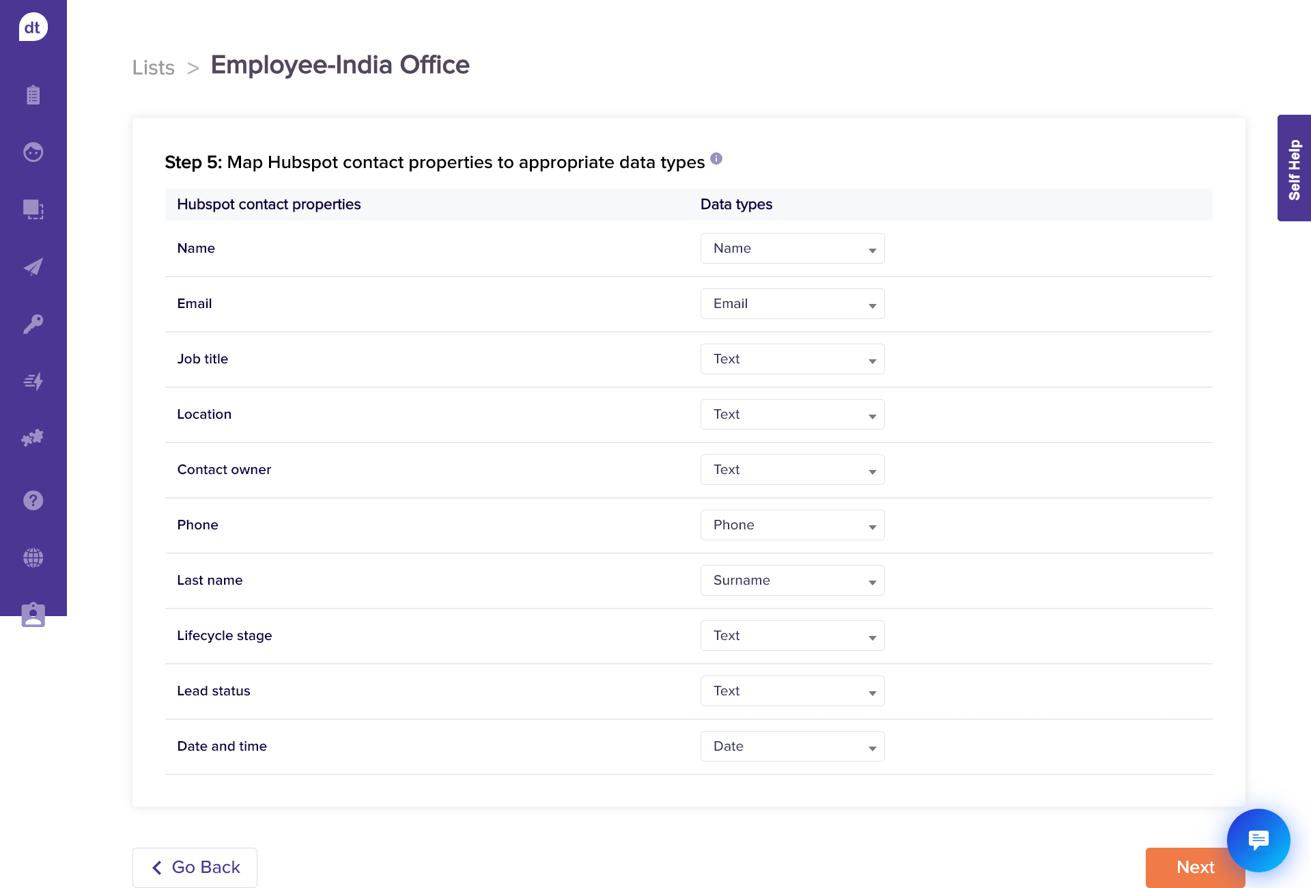Open the contact badge sidebar icon
Viewport: 1311px width, 888px height.
pyautogui.click(x=33, y=615)
